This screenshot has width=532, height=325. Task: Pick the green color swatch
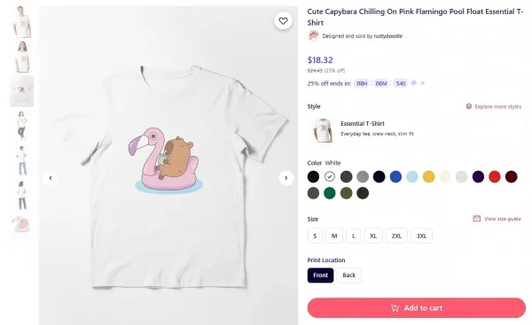330,193
